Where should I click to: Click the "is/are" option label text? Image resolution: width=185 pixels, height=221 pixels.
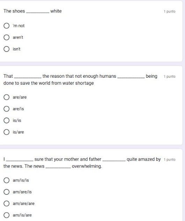pyautogui.click(x=18, y=132)
